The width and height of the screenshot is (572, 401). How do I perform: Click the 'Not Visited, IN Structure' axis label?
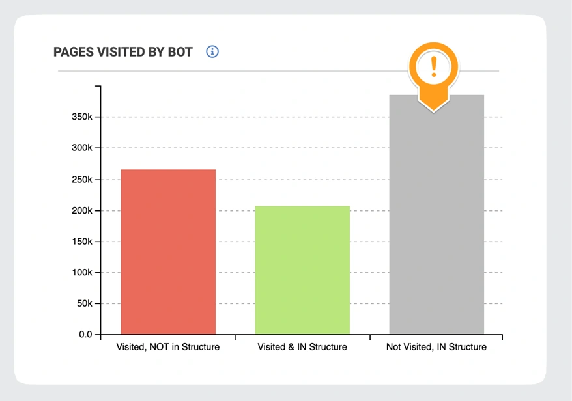coord(436,347)
